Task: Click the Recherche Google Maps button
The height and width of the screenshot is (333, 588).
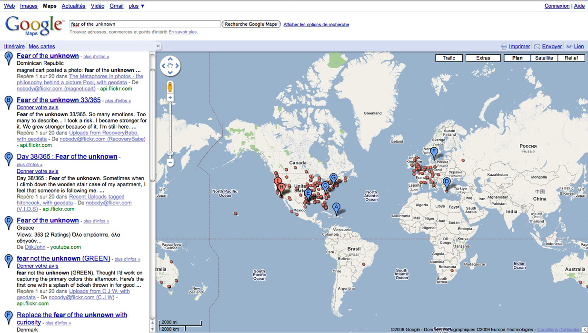Action: 251,24
